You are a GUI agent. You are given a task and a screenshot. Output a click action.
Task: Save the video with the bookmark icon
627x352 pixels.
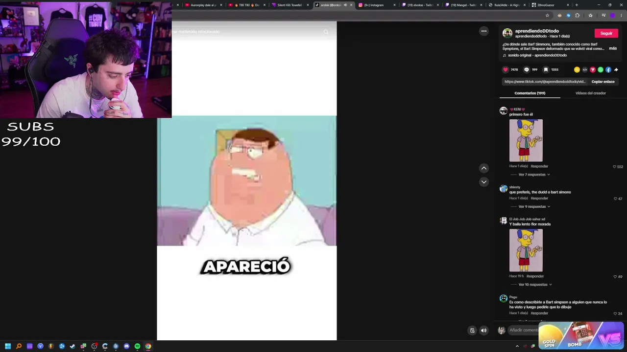(x=546, y=69)
